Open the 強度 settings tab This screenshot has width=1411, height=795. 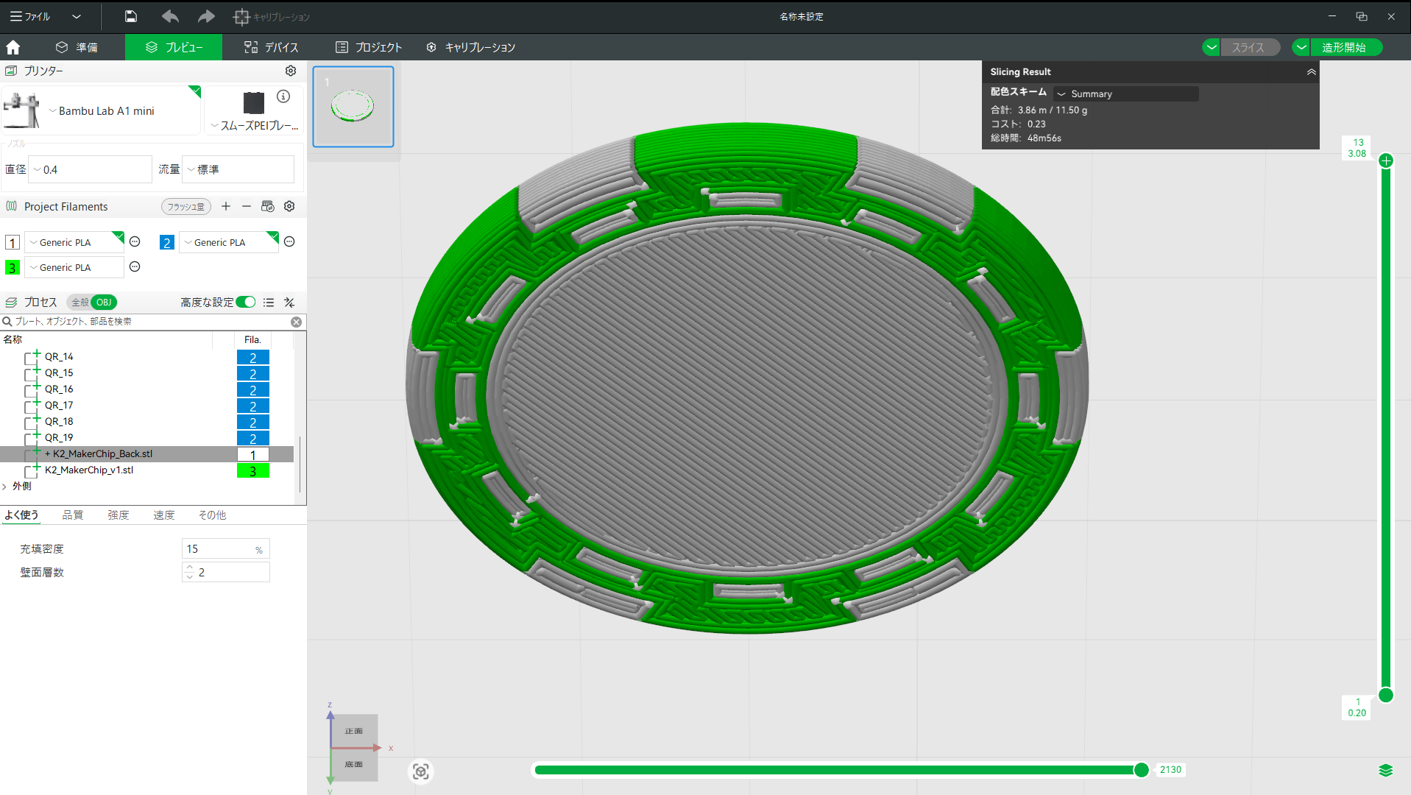[119, 515]
